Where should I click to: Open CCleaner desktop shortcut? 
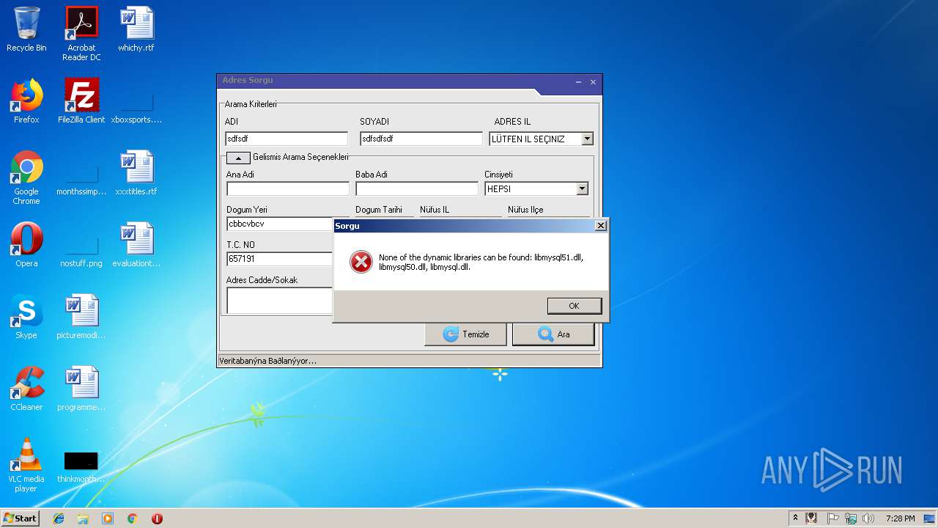pos(26,389)
